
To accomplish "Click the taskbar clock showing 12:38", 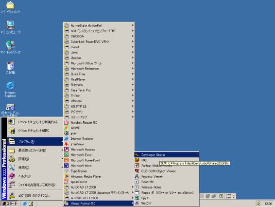I will click(268, 204).
